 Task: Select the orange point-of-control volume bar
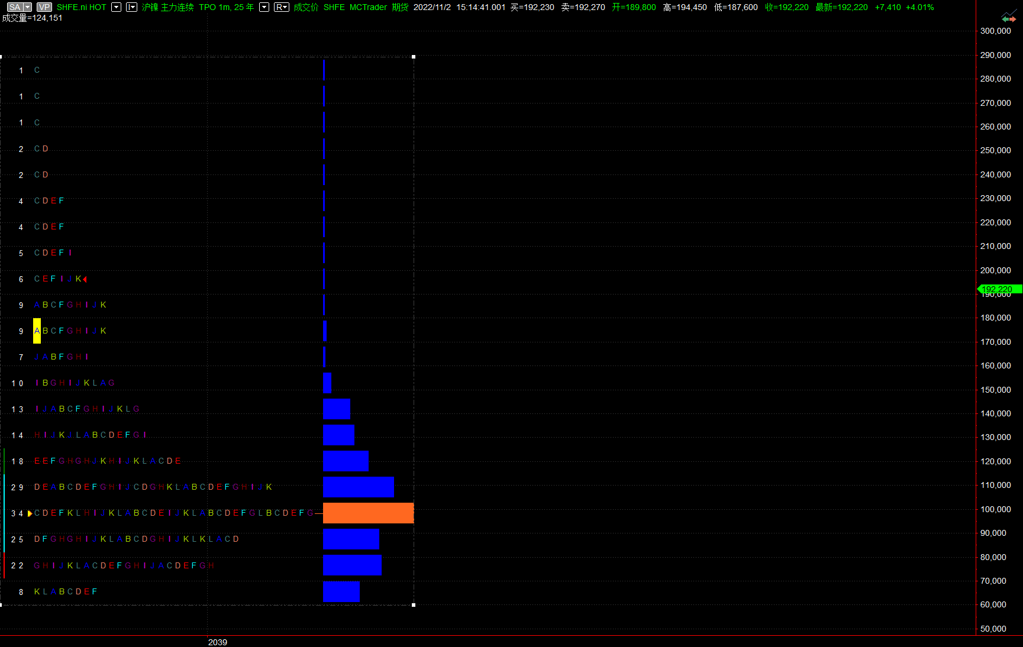pos(368,513)
